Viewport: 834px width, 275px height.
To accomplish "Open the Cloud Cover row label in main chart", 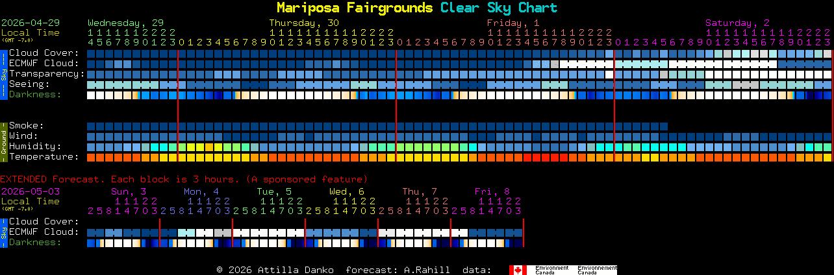I will [x=44, y=53].
